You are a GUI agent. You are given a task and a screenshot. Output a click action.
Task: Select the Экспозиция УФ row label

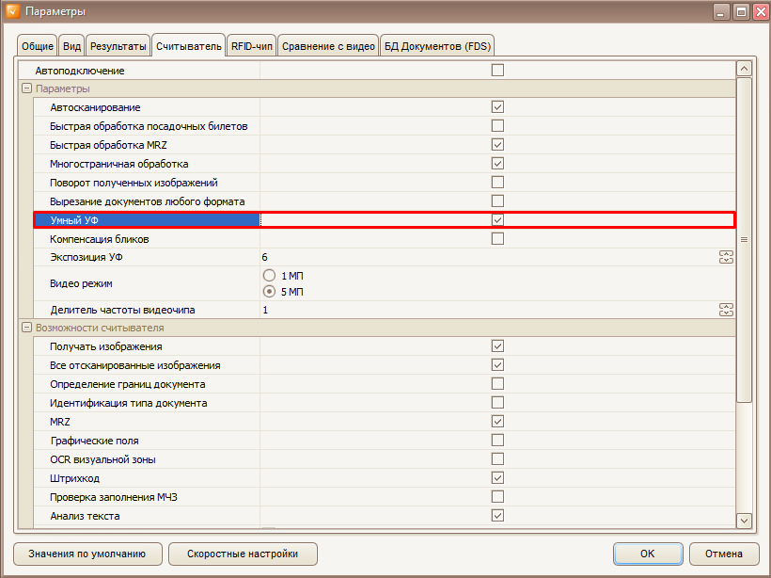coord(87,257)
